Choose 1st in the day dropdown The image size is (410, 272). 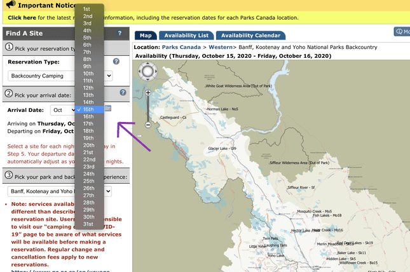(86, 9)
